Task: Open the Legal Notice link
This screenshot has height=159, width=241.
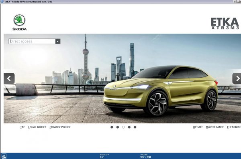Action: [x=37, y=127]
